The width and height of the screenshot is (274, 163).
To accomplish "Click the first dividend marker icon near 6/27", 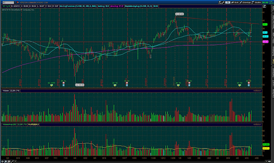I will pos(51,85).
